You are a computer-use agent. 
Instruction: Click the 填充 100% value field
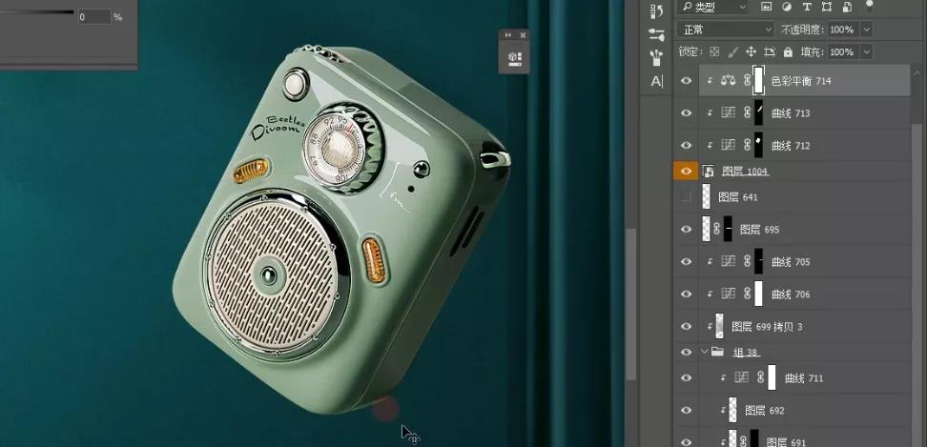click(843, 52)
